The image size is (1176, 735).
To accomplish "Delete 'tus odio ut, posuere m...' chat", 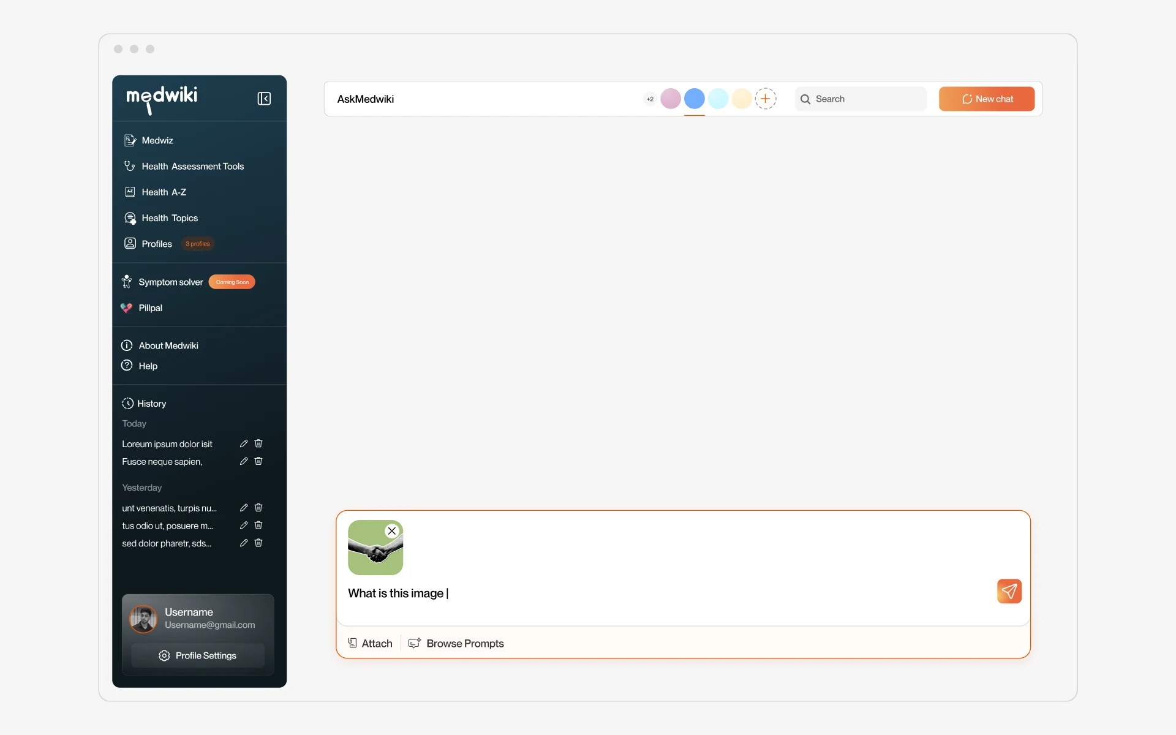I will pos(258,526).
